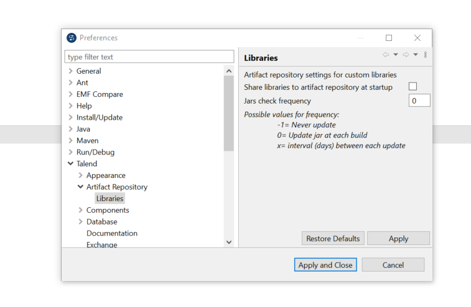The width and height of the screenshot is (471, 307).
Task: Go back using the left arrow icon
Action: click(386, 55)
